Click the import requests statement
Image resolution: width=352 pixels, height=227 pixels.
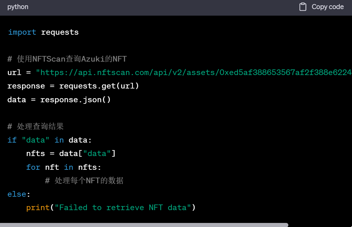43,32
